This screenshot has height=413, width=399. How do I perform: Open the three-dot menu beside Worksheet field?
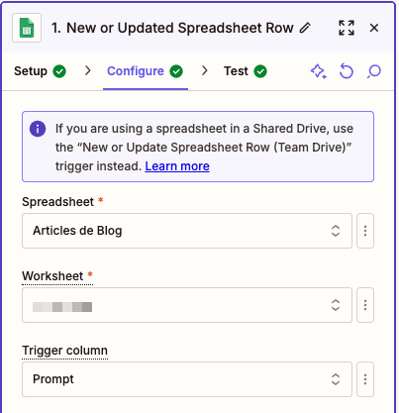[x=365, y=305]
